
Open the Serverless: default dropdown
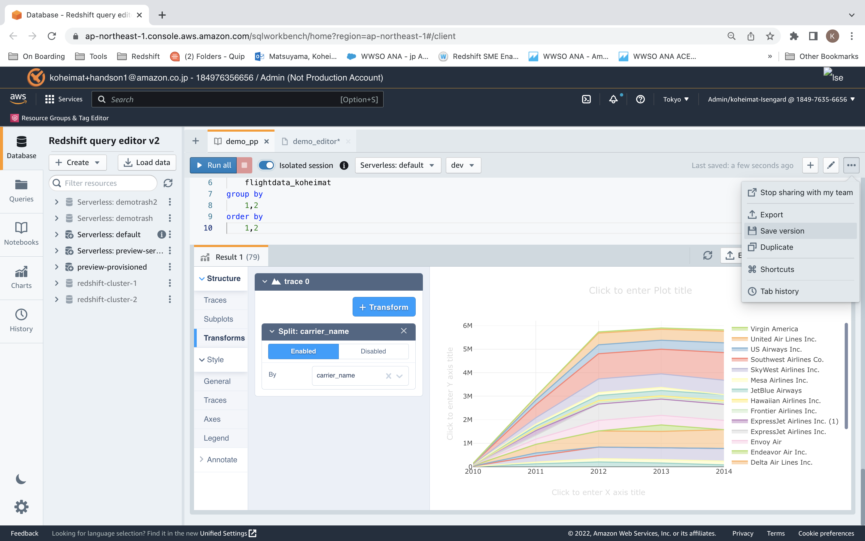click(x=397, y=165)
